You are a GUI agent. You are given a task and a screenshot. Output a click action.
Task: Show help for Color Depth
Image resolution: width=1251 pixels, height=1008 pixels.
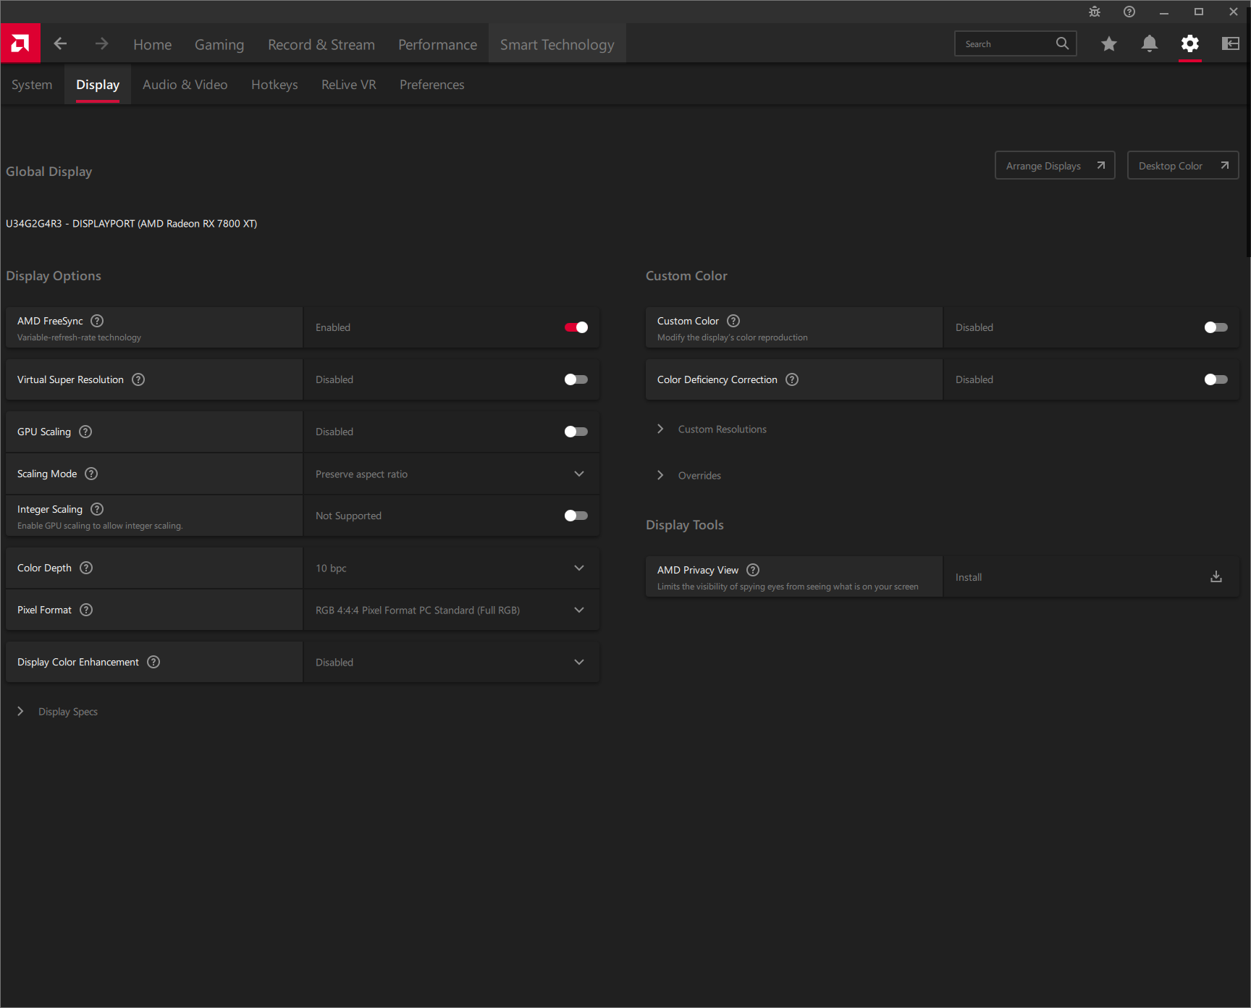tap(86, 568)
